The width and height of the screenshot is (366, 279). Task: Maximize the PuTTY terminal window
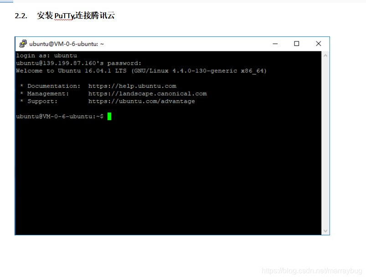[296, 44]
